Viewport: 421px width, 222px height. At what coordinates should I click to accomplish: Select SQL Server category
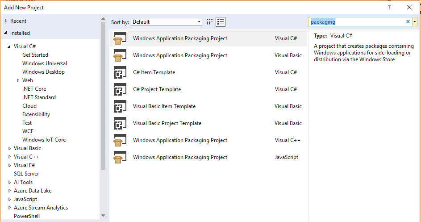pyautogui.click(x=26, y=174)
